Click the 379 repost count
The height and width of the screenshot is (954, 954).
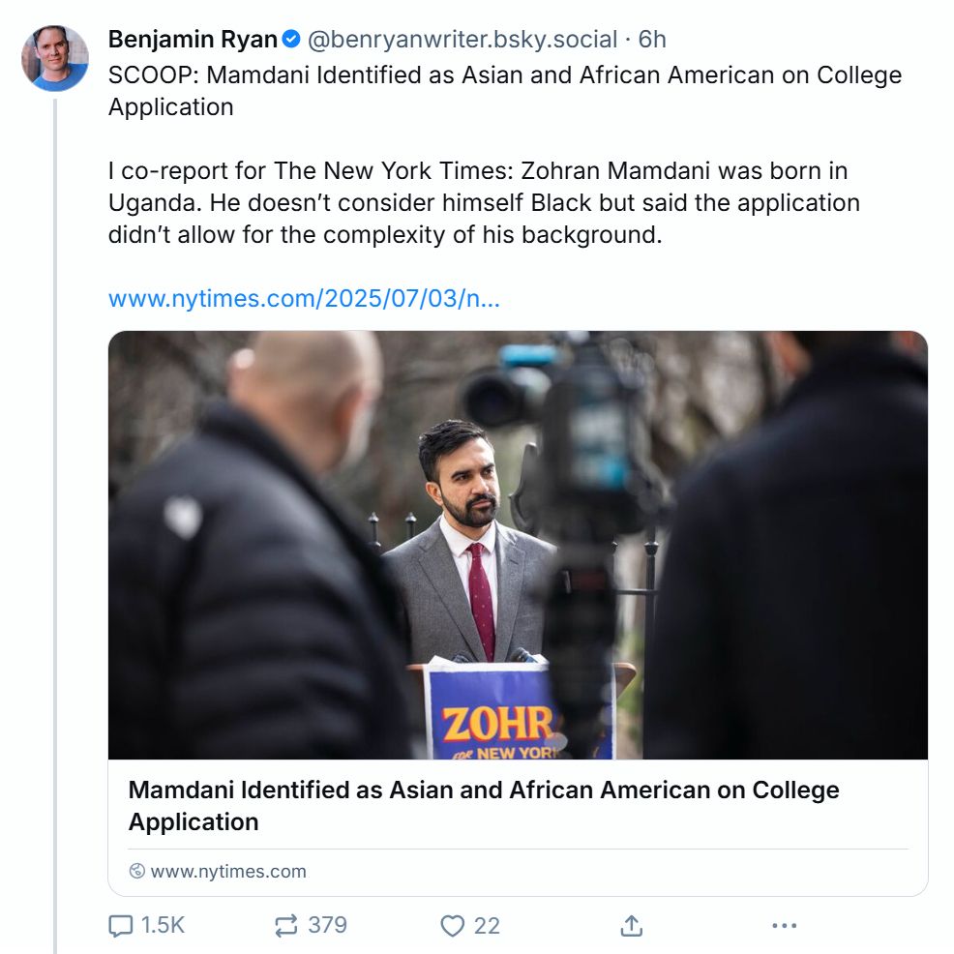pyautogui.click(x=326, y=926)
